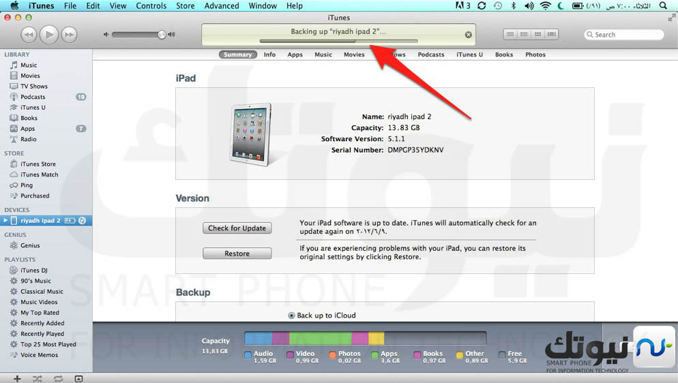Screen dimensions: 678x383
Task: Switch to grid view icon
Action: point(538,34)
